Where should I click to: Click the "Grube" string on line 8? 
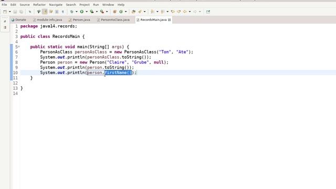[x=140, y=62]
